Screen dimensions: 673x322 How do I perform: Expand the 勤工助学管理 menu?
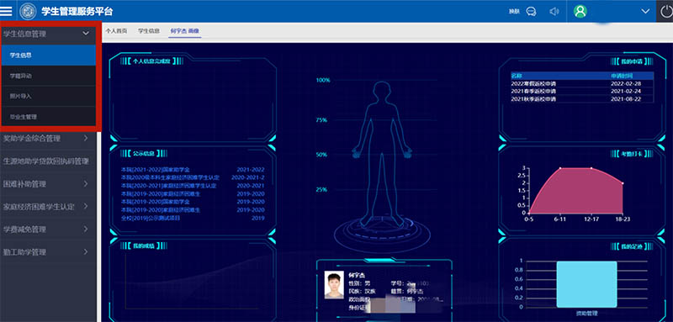point(48,251)
